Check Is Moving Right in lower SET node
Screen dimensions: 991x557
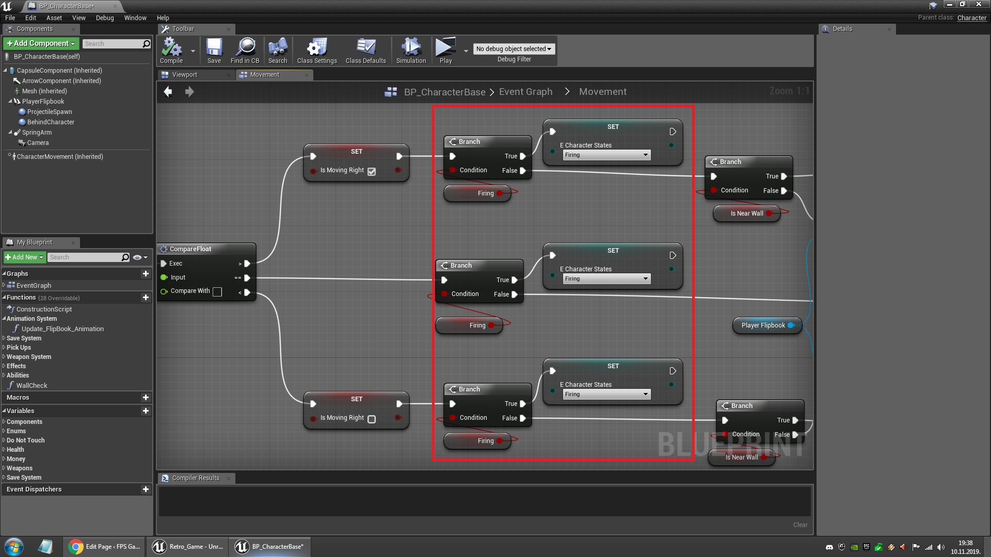pyautogui.click(x=372, y=419)
